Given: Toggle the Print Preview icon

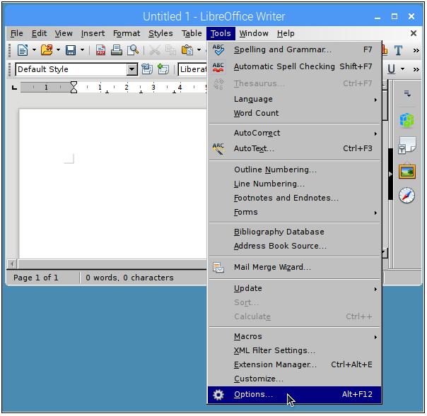Looking at the screenshot, I should pyautogui.click(x=133, y=50).
